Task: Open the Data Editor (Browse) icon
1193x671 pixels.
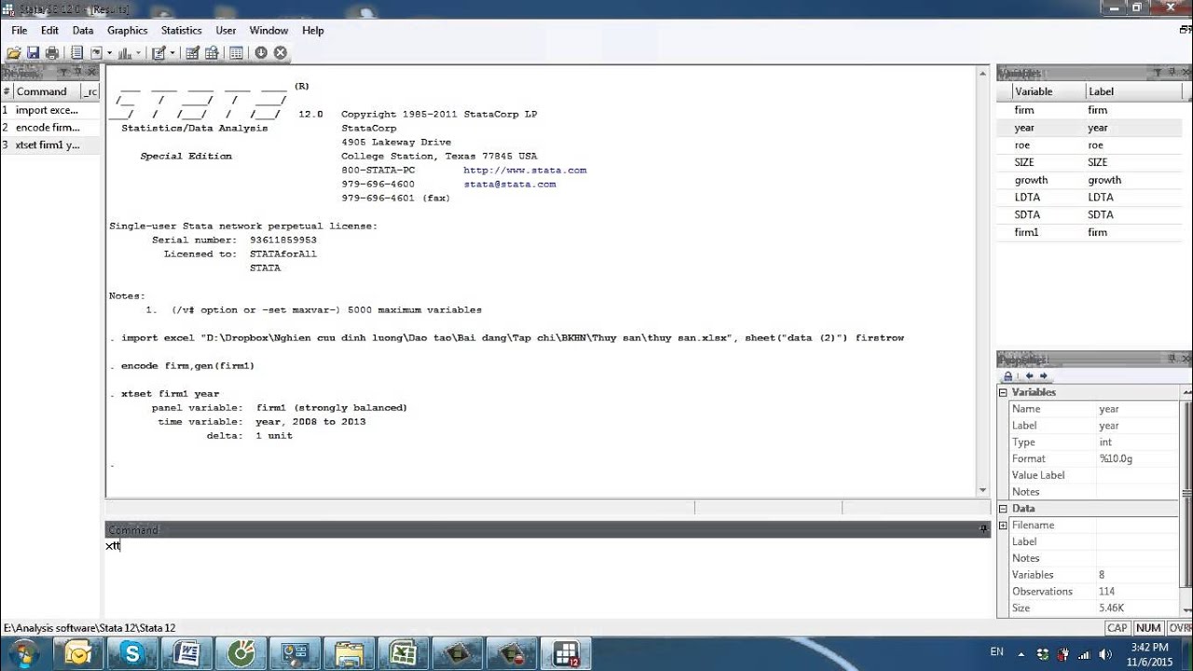Action: coord(212,53)
